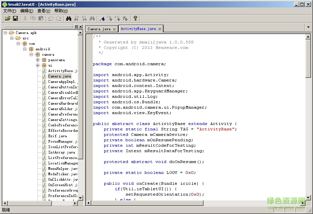Viewport: 313px width, 214px height.
Task: Close the ActivityBase.java tab with its X
Action: click(160, 29)
